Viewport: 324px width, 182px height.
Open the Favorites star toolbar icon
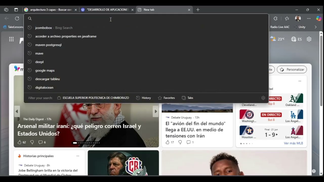click(287, 18)
